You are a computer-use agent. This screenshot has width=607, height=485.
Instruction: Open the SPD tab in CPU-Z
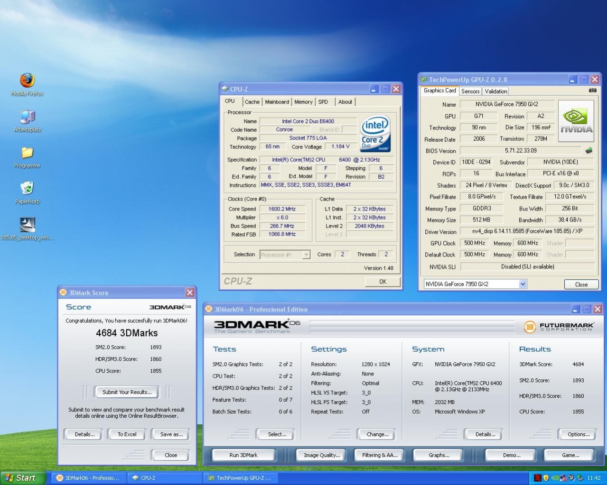tap(323, 102)
